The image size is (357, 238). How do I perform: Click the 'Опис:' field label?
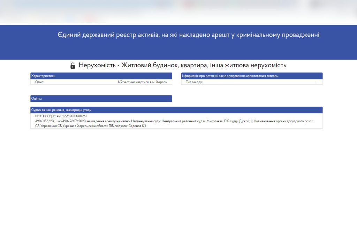click(39, 82)
